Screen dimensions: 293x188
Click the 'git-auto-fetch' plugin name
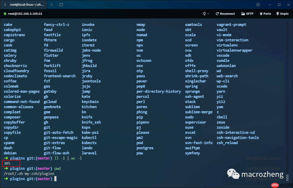[59, 133]
